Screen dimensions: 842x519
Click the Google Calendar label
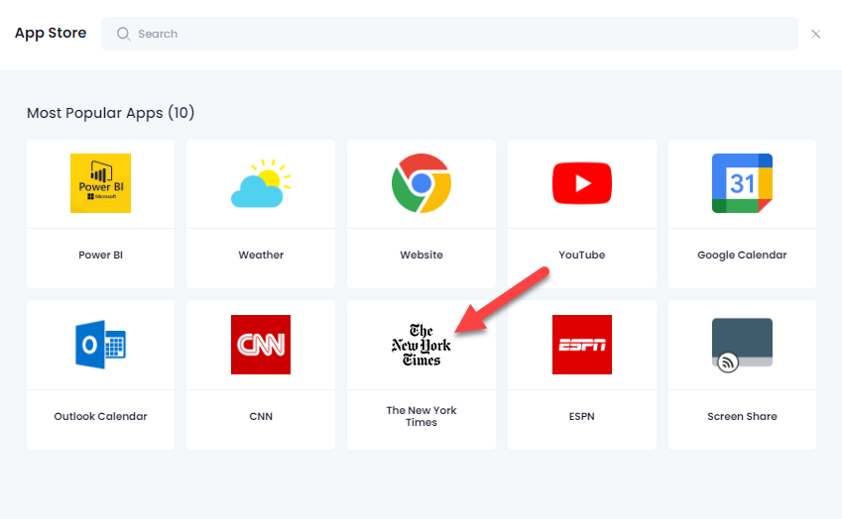pos(742,256)
